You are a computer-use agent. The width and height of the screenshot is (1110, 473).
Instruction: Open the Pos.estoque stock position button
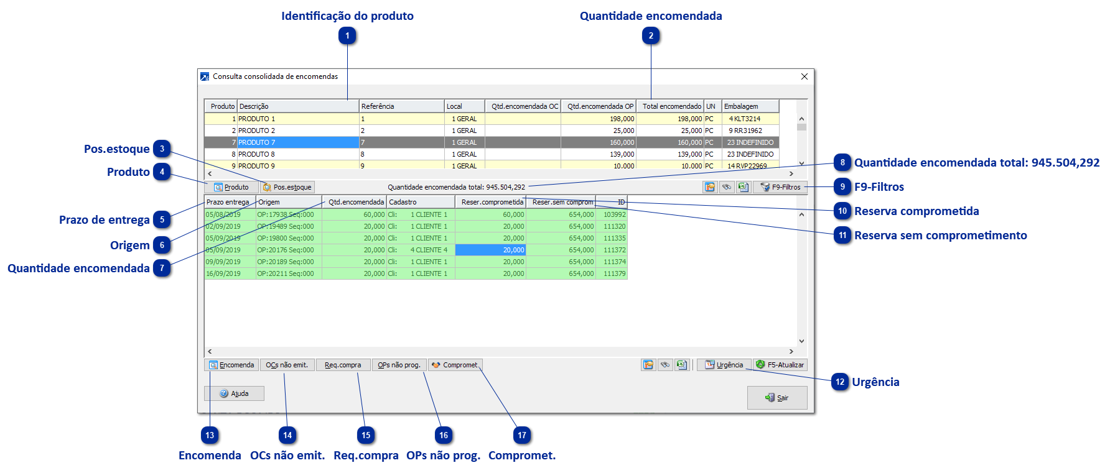click(287, 187)
